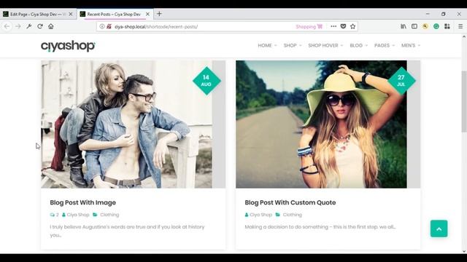This screenshot has width=467, height=262.
Task: Open the Firefox hamburger menu
Action: 460,26
